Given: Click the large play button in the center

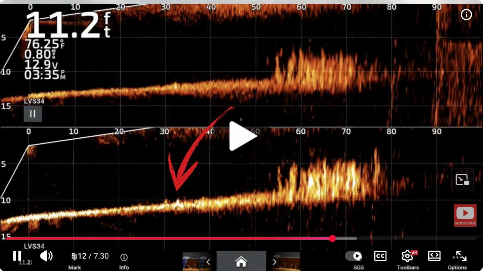Looking at the screenshot, I should (243, 136).
